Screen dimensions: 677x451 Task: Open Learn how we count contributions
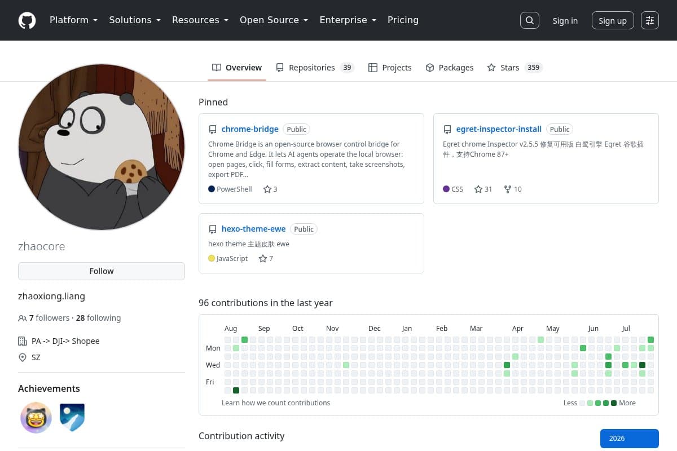click(276, 403)
